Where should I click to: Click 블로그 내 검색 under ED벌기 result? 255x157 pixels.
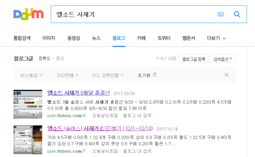coord(137,151)
